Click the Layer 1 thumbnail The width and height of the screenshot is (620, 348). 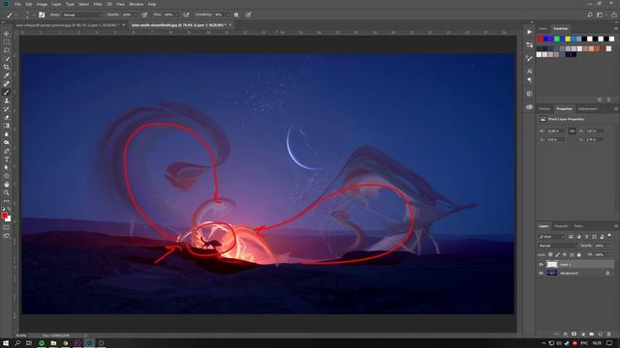[551, 264]
